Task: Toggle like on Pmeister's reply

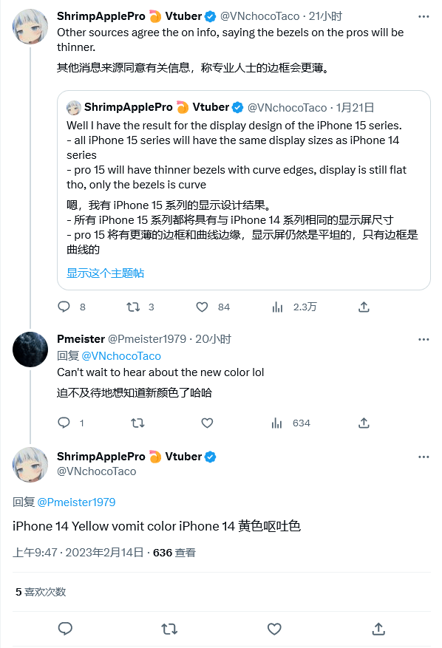Action: [x=207, y=423]
